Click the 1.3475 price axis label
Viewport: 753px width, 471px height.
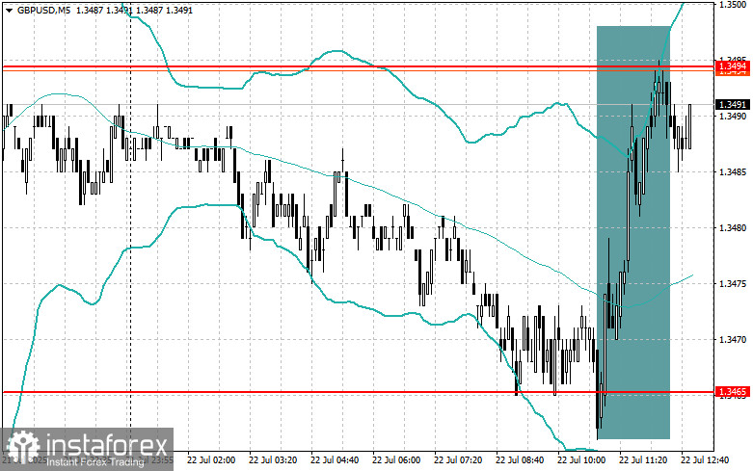click(733, 284)
